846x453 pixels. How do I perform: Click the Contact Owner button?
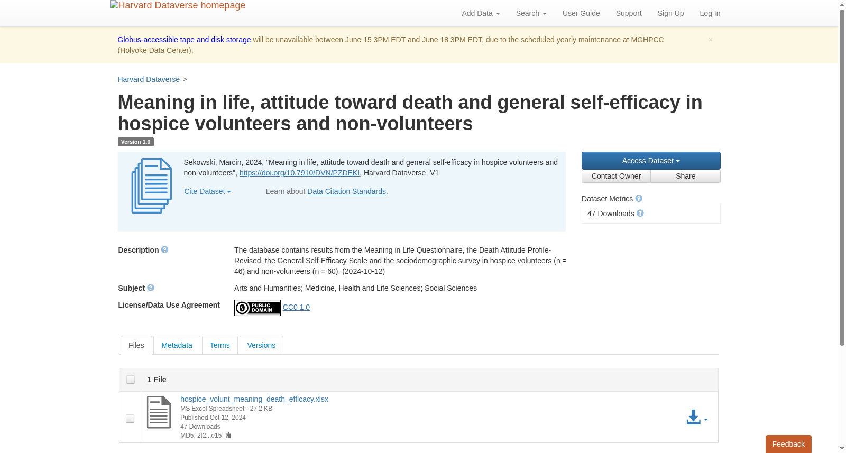point(616,176)
